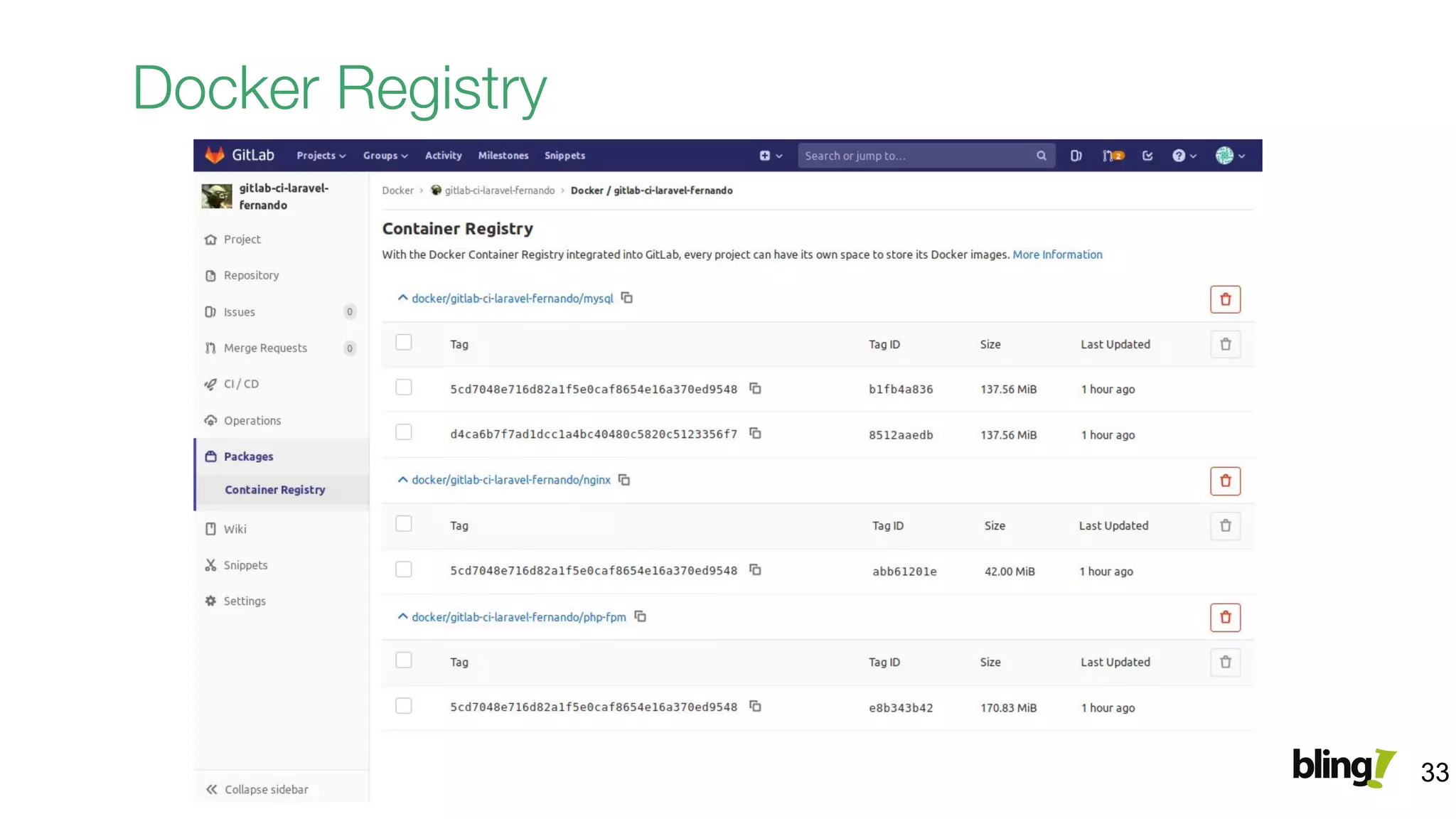
Task: Open the Projects dropdown
Action: click(321, 156)
